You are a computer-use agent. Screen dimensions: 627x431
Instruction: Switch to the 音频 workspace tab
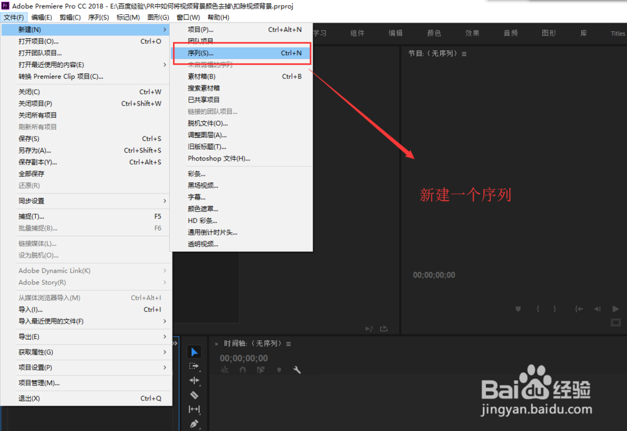pos(510,33)
